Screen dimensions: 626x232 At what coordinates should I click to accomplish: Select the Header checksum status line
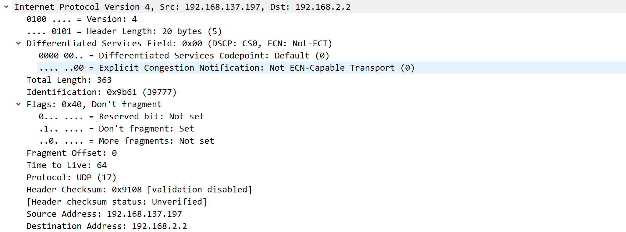116,202
